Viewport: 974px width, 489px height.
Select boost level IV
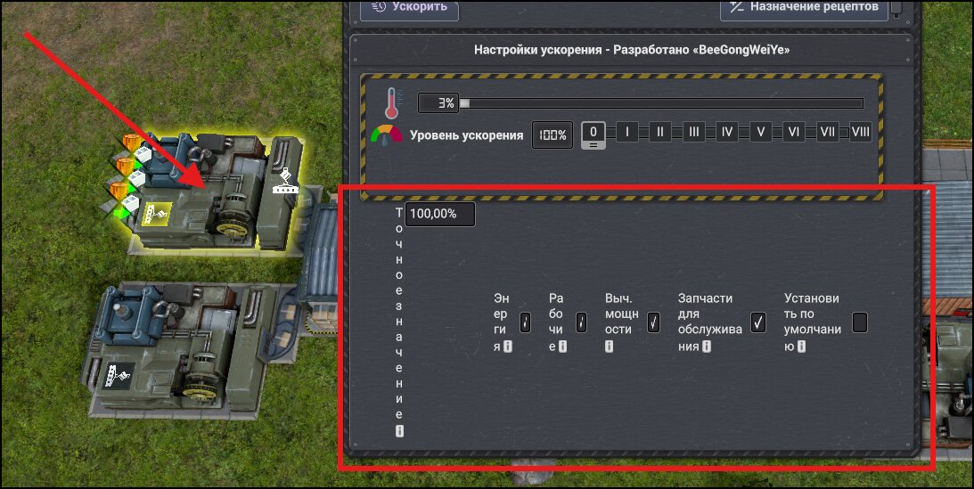coord(727,132)
